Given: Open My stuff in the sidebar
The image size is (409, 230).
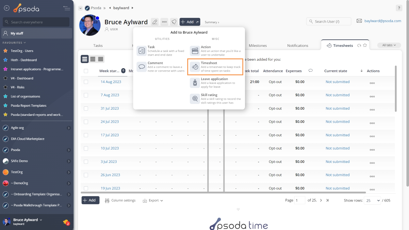Looking at the screenshot, I should click(x=37, y=33).
